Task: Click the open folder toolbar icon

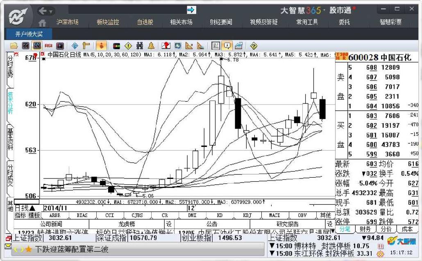Action: click(14, 46)
